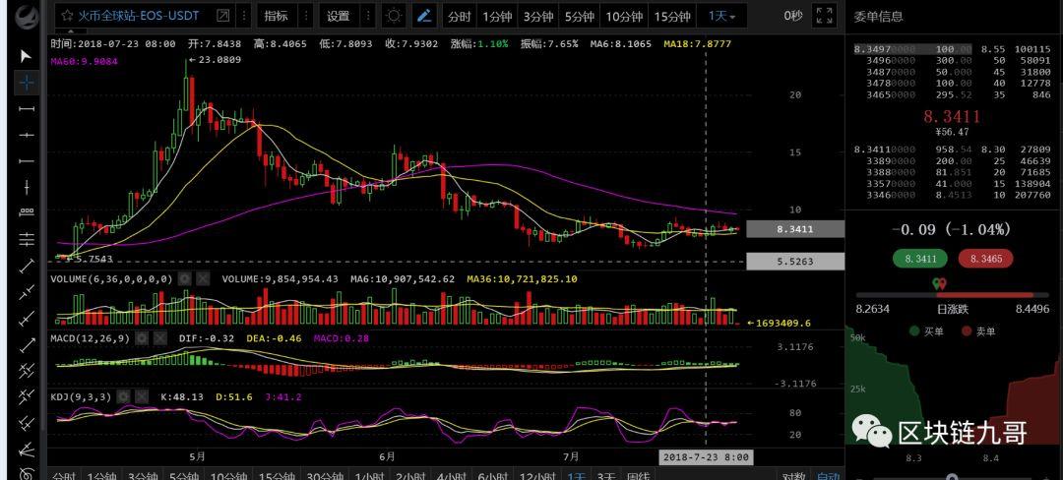1063x480 pixels.
Task: Select 3分钟 interval in top bar
Action: 538,17
